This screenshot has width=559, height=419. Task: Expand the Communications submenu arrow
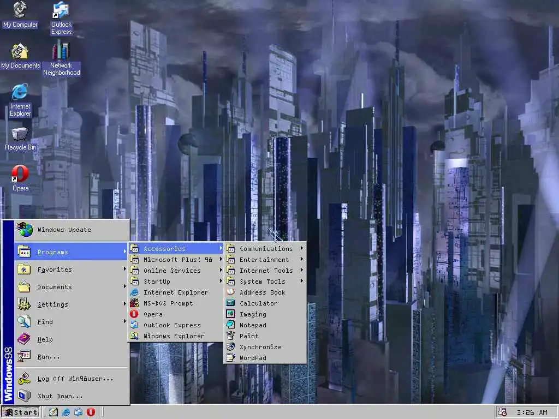(x=302, y=248)
